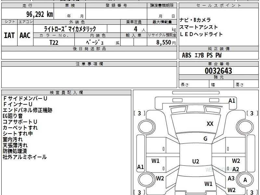Click the 96,292 km mileage value
The height and width of the screenshot is (195, 260).
click(x=40, y=14)
